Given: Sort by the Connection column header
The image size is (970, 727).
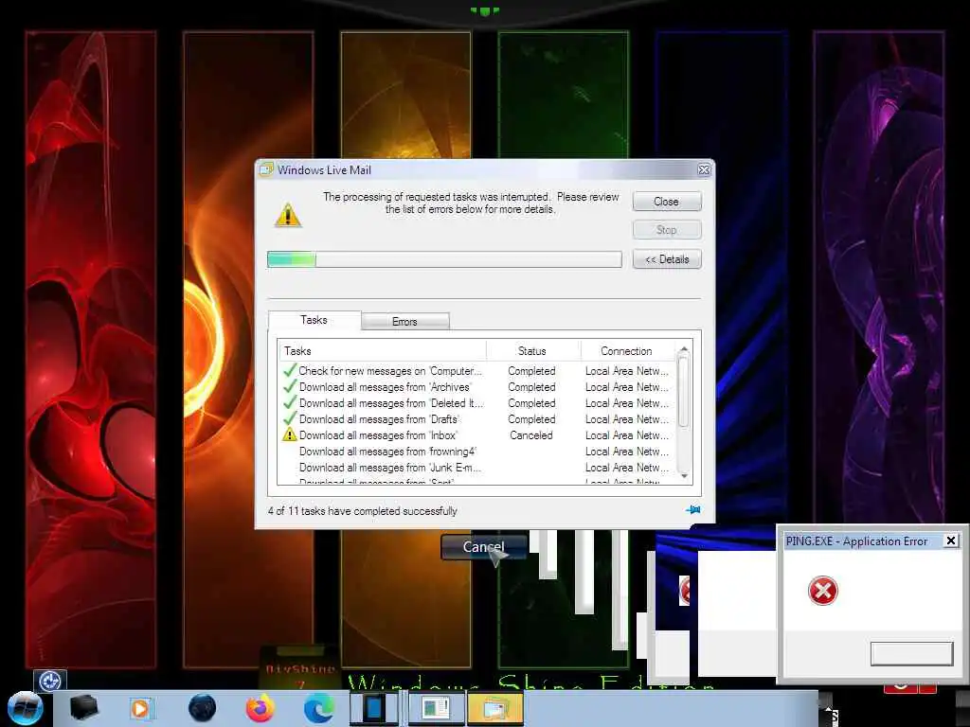Looking at the screenshot, I should [627, 350].
